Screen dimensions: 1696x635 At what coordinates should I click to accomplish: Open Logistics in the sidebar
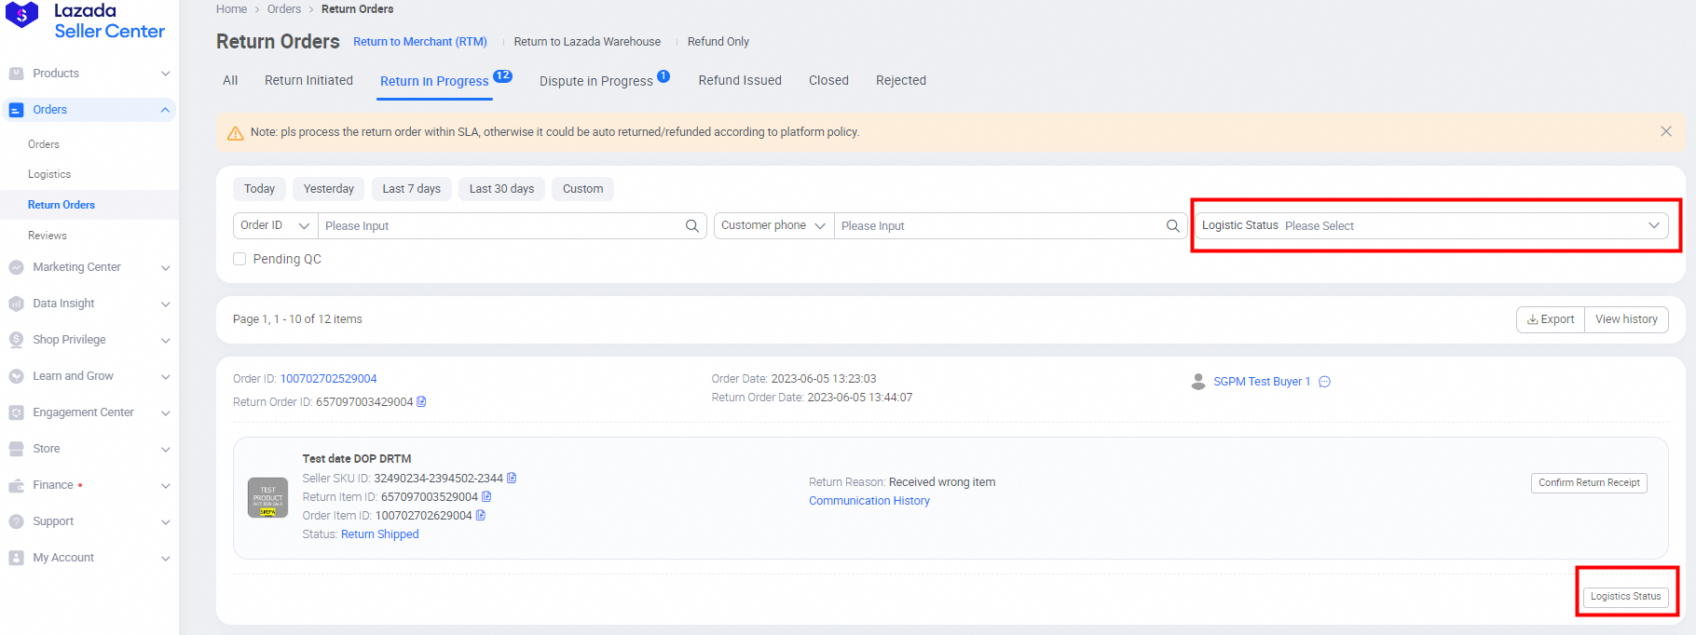coord(49,174)
